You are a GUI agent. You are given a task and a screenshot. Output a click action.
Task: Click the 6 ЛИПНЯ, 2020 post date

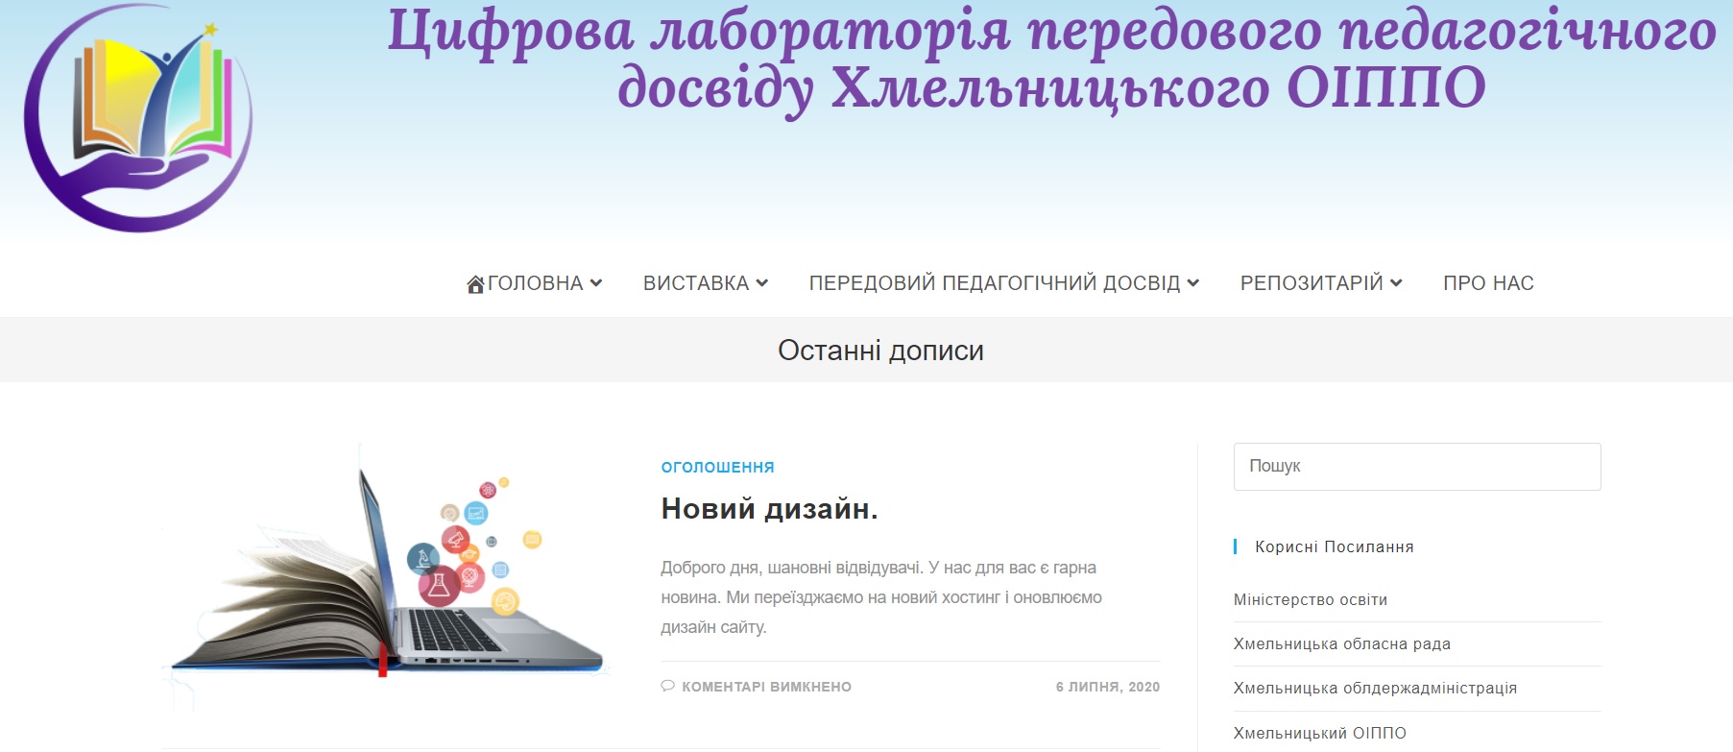pyautogui.click(x=1108, y=687)
